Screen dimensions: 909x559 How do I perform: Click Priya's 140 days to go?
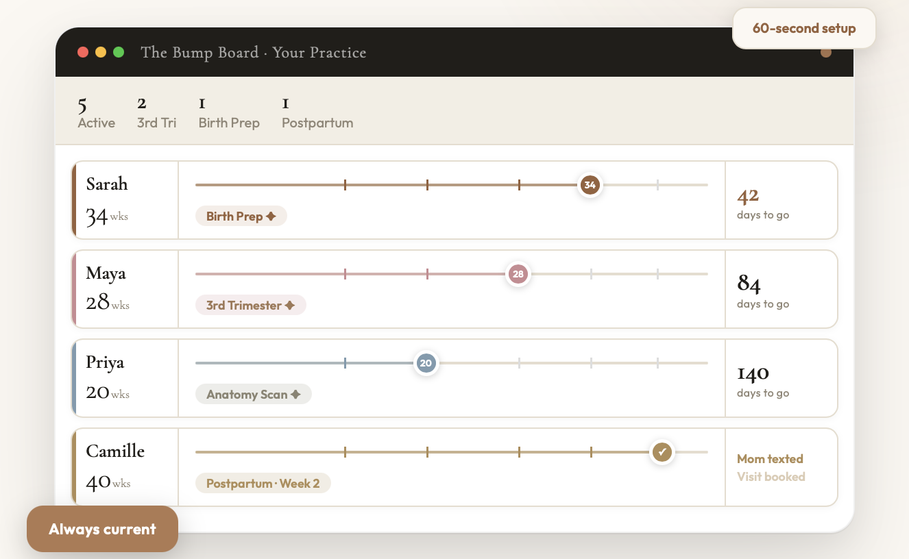763,382
